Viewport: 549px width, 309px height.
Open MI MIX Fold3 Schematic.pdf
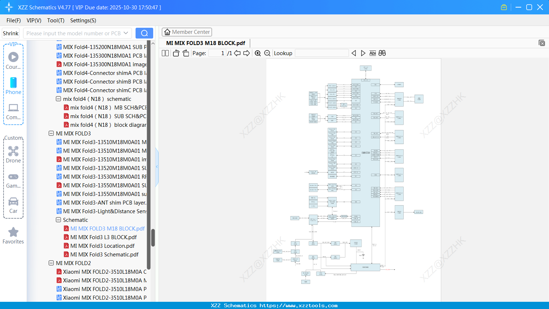[105, 254]
